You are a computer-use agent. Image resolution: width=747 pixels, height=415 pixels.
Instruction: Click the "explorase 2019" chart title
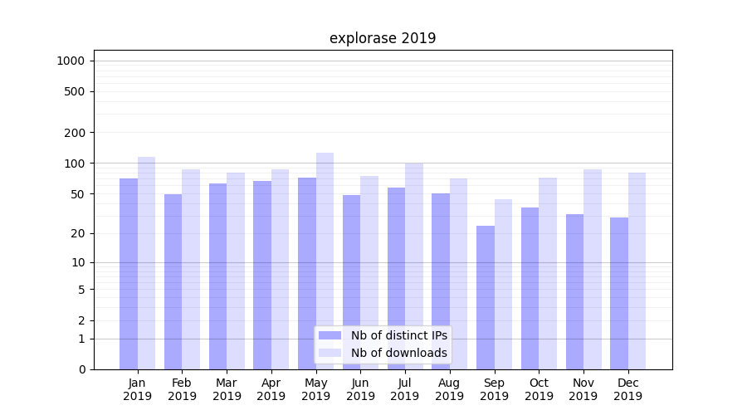click(x=383, y=38)
